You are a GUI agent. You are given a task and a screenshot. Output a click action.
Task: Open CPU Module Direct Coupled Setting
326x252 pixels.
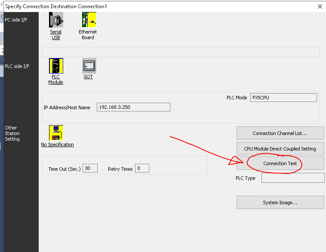280,149
